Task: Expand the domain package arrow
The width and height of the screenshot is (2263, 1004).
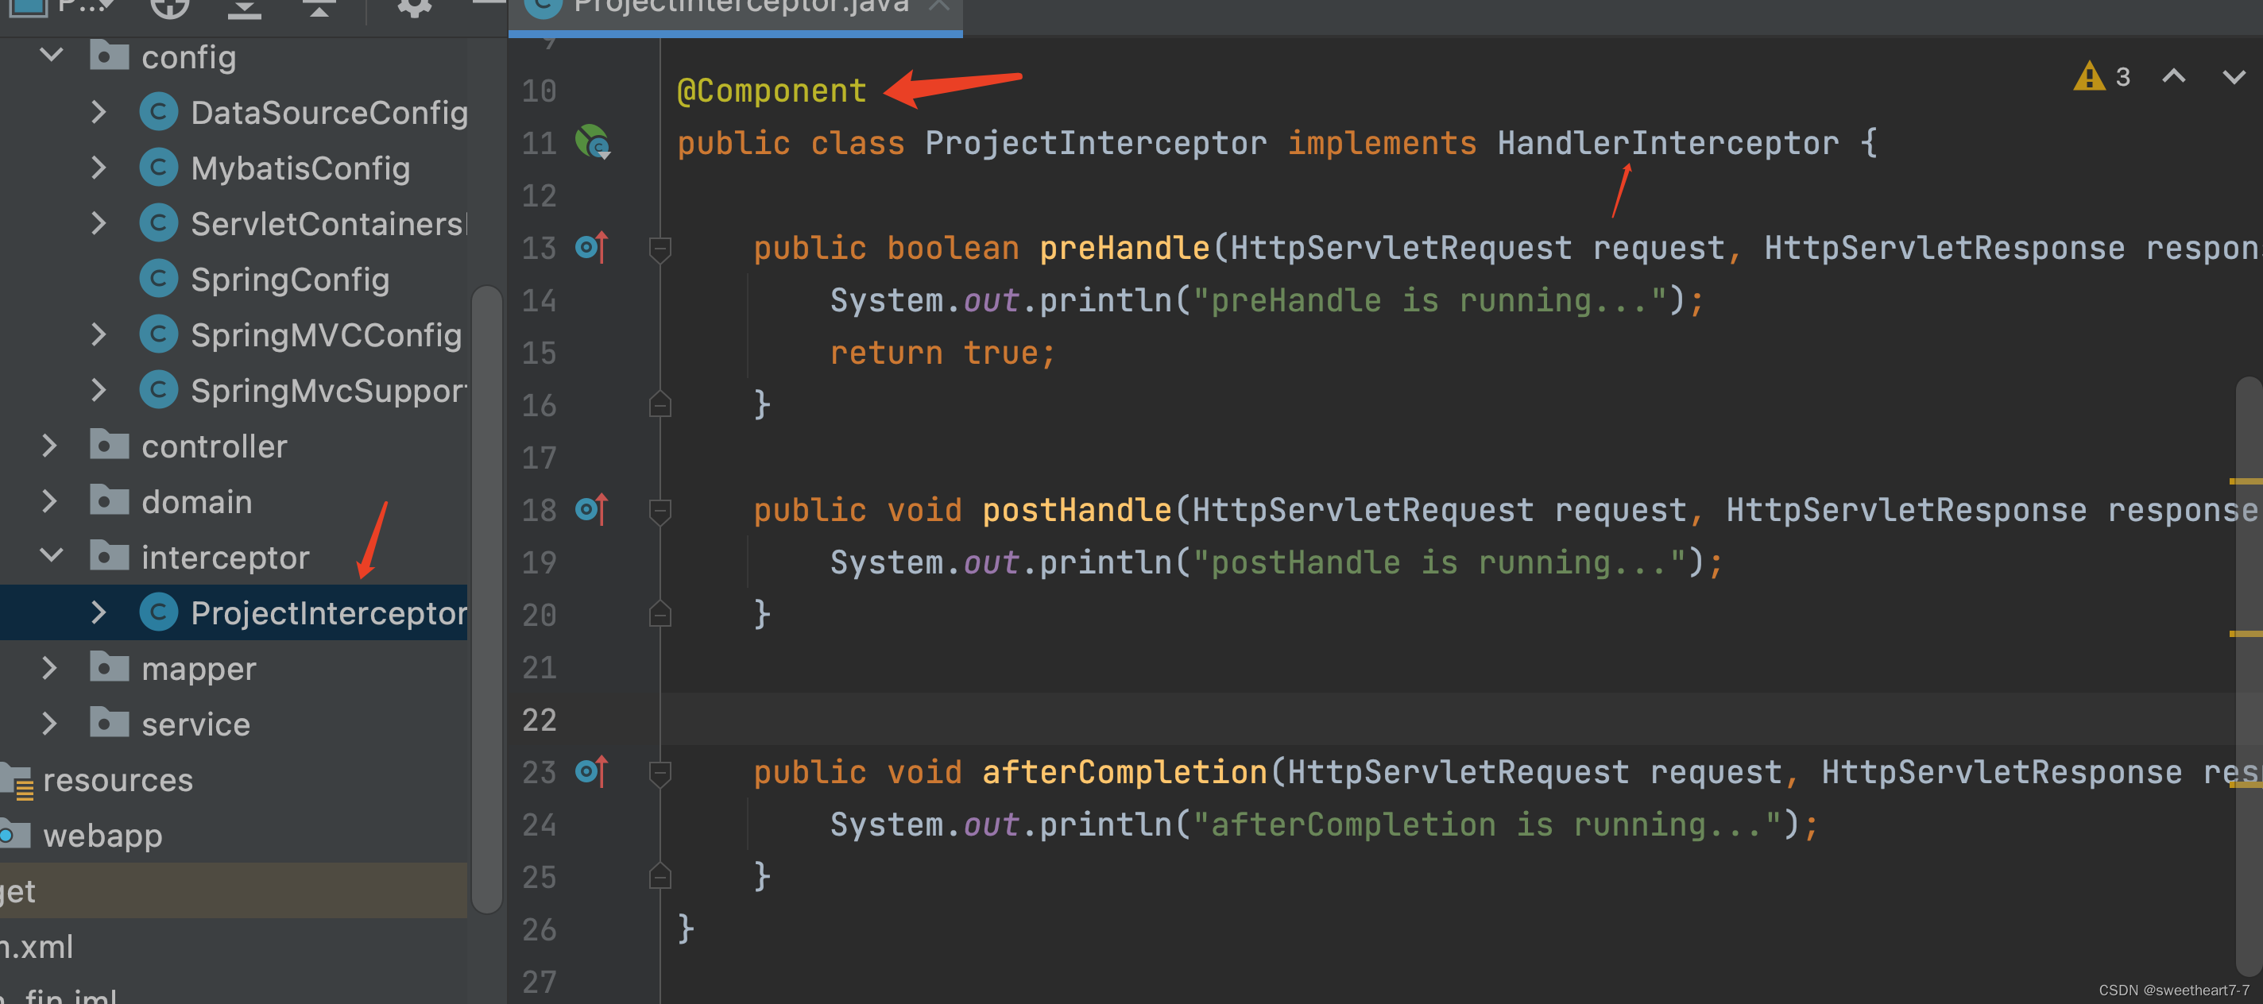Action: pos(49,501)
